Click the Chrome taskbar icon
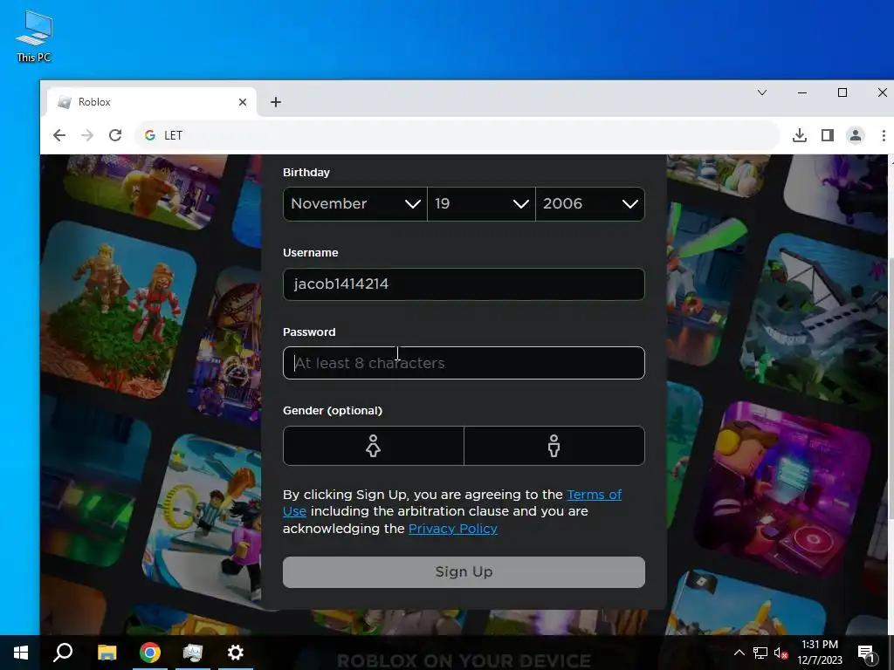 150,653
